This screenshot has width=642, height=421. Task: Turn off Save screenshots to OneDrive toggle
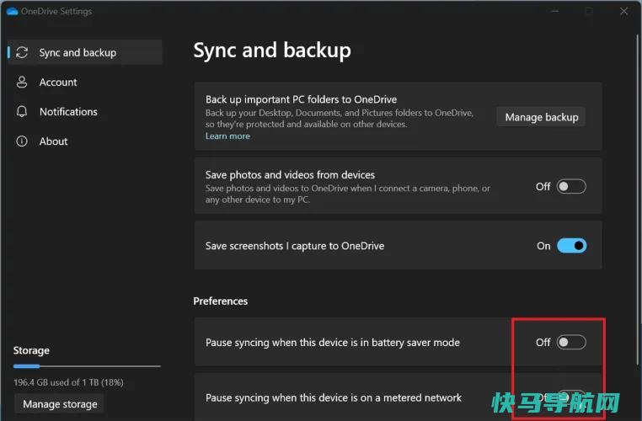[571, 246]
